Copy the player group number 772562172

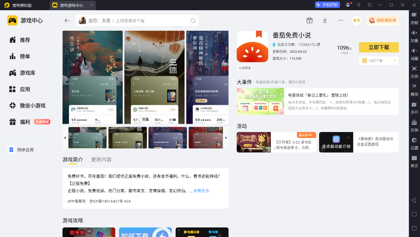(x=318, y=45)
